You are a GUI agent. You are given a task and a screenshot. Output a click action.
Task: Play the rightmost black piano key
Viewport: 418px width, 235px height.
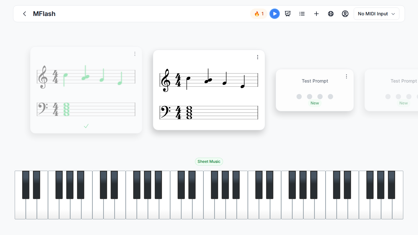click(392, 185)
